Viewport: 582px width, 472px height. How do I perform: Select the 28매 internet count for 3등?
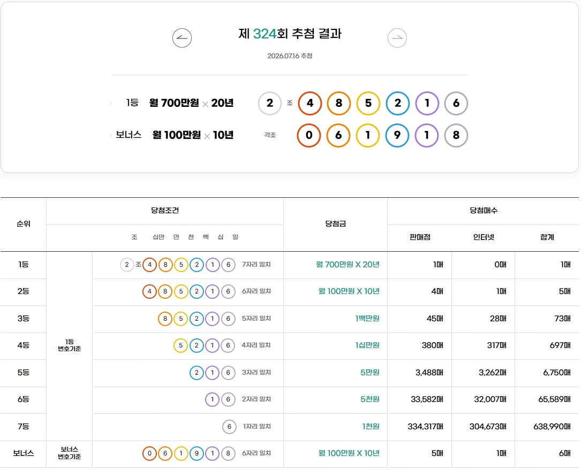[x=498, y=319]
